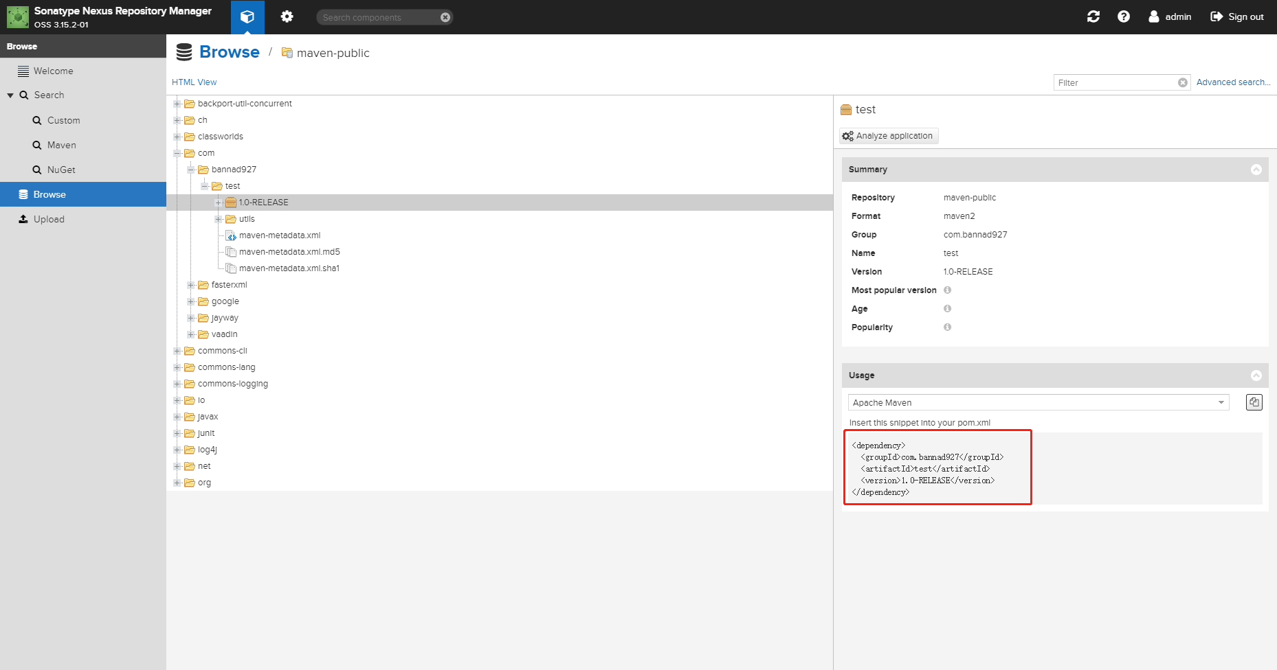This screenshot has height=670, width=1277.
Task: Select the javax folder
Action: point(208,417)
